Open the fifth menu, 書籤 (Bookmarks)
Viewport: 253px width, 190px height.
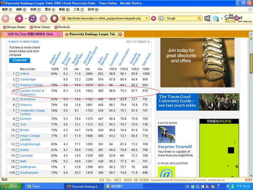(x=64, y=10)
